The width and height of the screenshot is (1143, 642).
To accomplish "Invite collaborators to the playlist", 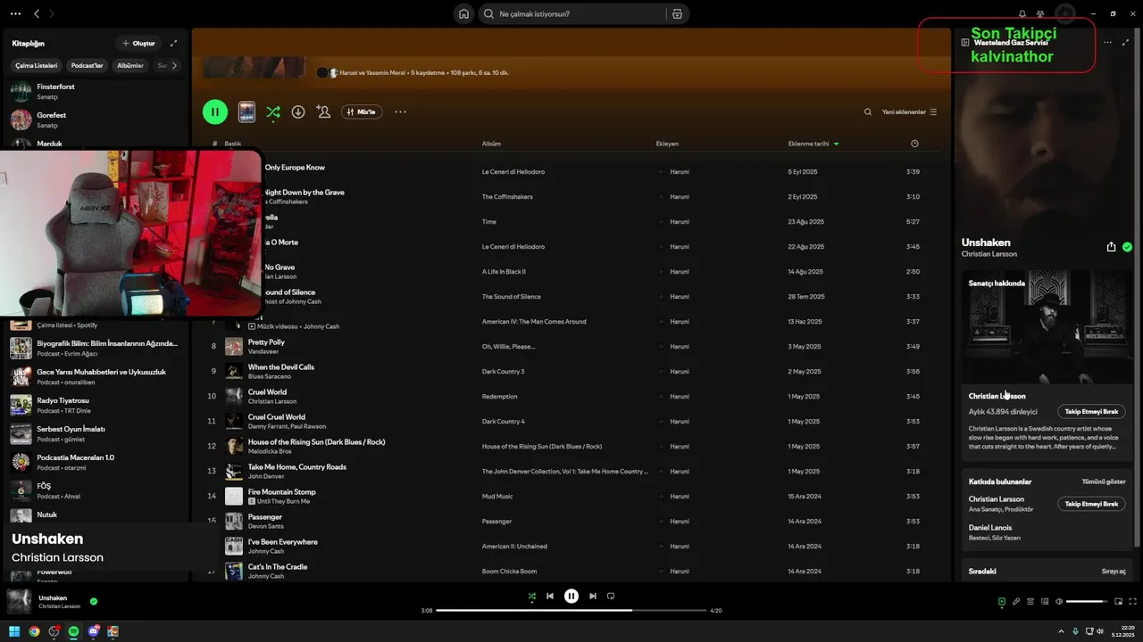I will [323, 111].
